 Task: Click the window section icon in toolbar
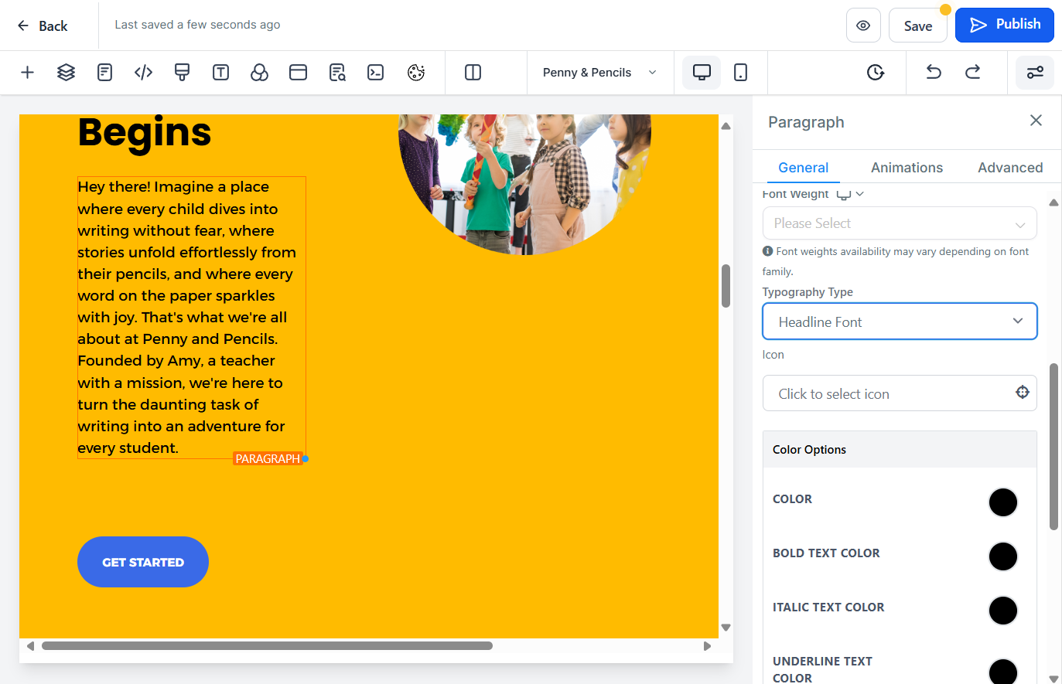click(x=298, y=73)
